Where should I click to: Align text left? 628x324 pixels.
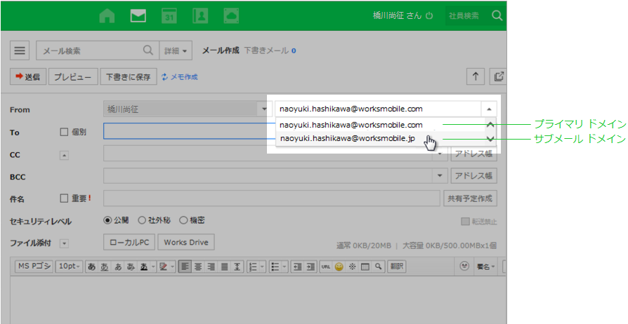pyautogui.click(x=184, y=266)
